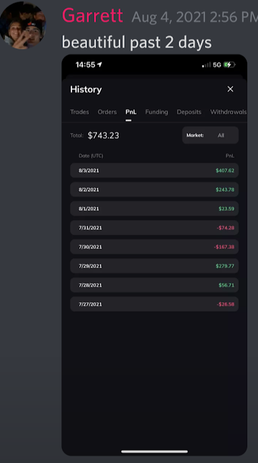Image resolution: width=258 pixels, height=463 pixels.
Task: Go to the Deposits tab
Action: pos(189,112)
